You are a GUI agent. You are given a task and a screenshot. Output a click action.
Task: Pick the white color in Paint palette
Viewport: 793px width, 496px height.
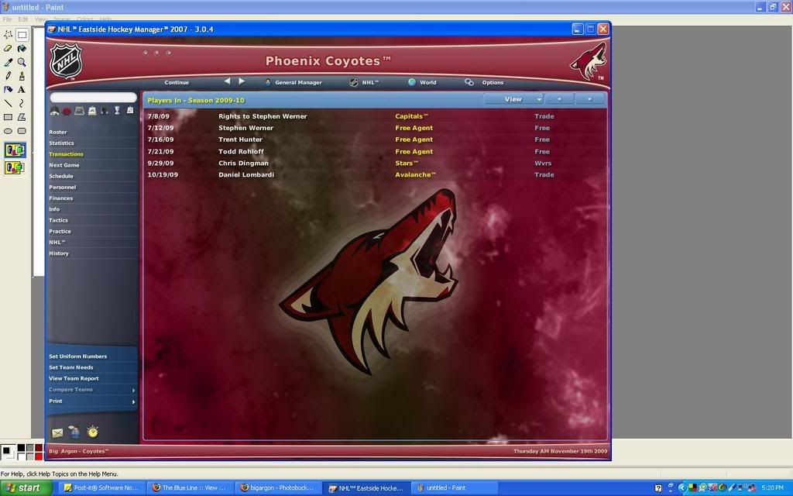pyautogui.click(x=22, y=456)
